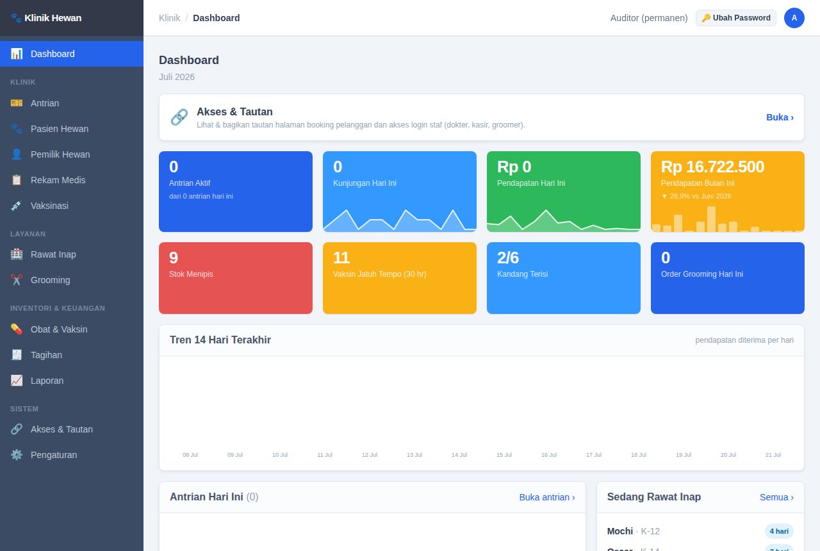Screen dimensions: 820x551
Task: Click the Rekam Medis clipboard icon
Action: coord(17,180)
